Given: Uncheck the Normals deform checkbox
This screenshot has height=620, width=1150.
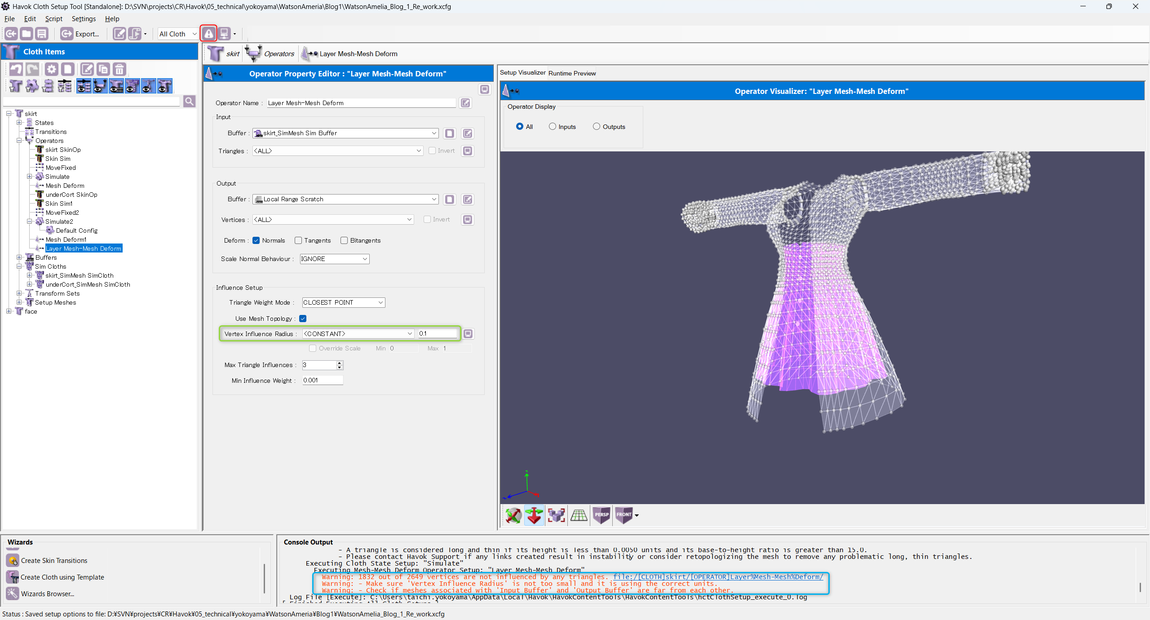Looking at the screenshot, I should pos(256,240).
